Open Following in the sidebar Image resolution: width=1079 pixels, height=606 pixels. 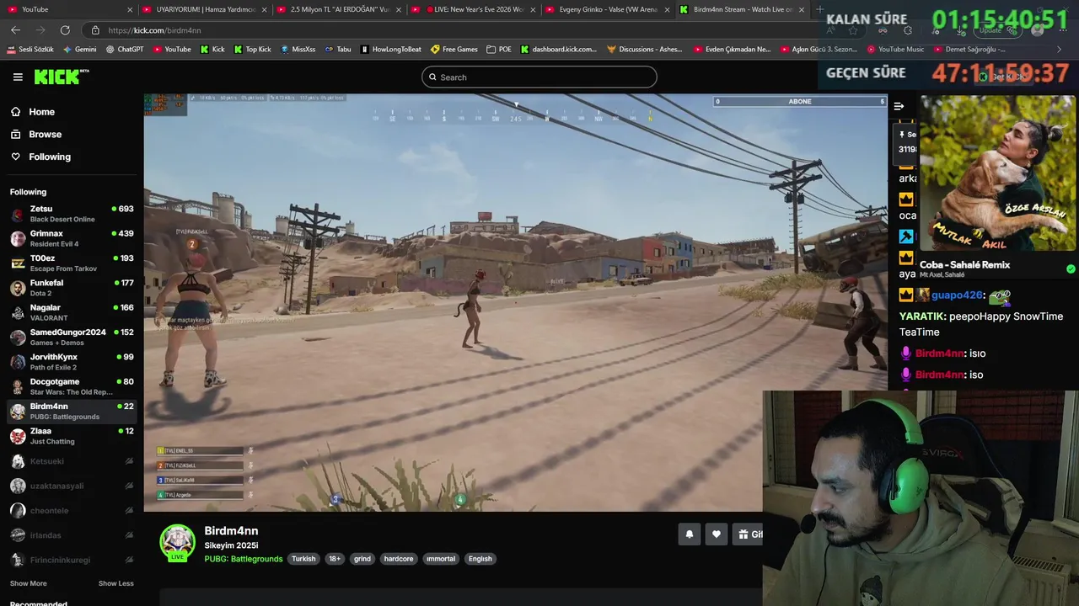point(50,157)
